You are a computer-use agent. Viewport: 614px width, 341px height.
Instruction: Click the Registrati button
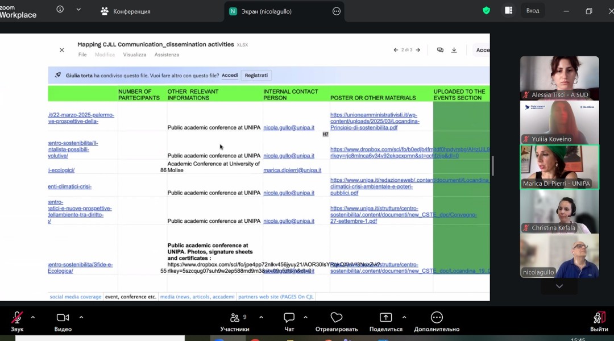coord(256,75)
